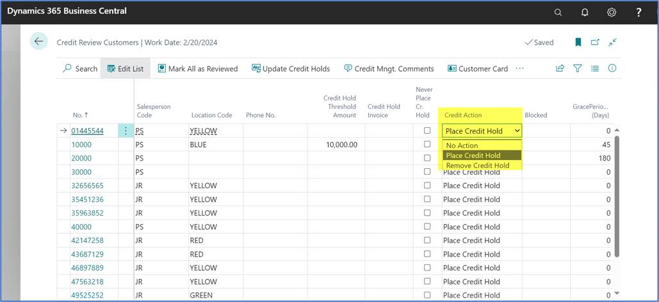
Task: Open the search magnifier in top bar
Action: (x=558, y=12)
